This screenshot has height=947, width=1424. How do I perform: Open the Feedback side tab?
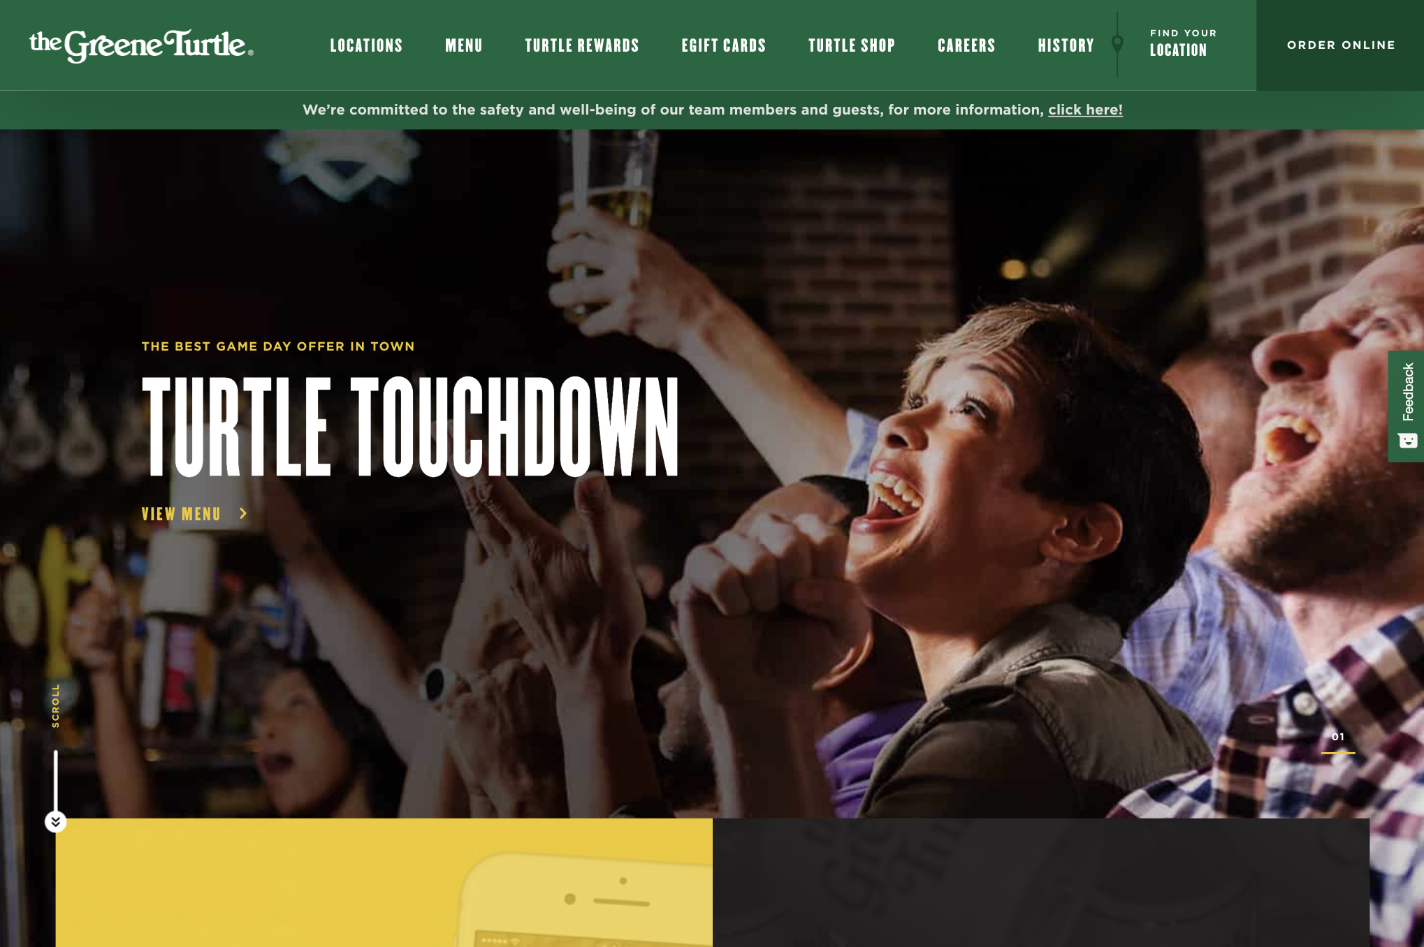tap(1406, 406)
